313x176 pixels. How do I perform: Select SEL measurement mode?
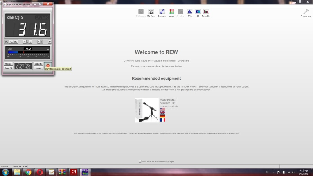16,41
